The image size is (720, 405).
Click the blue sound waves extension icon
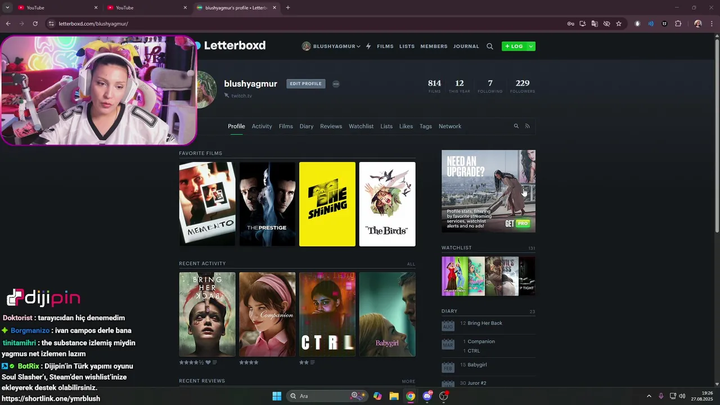pos(651,24)
